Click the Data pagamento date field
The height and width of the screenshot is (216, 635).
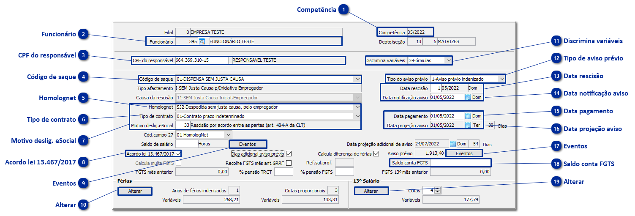click(x=447, y=116)
